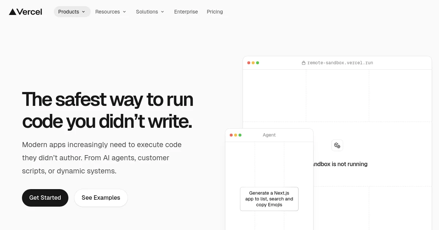This screenshot has height=230, width=439.
Task: Open the Solutions menu
Action: tap(150, 12)
